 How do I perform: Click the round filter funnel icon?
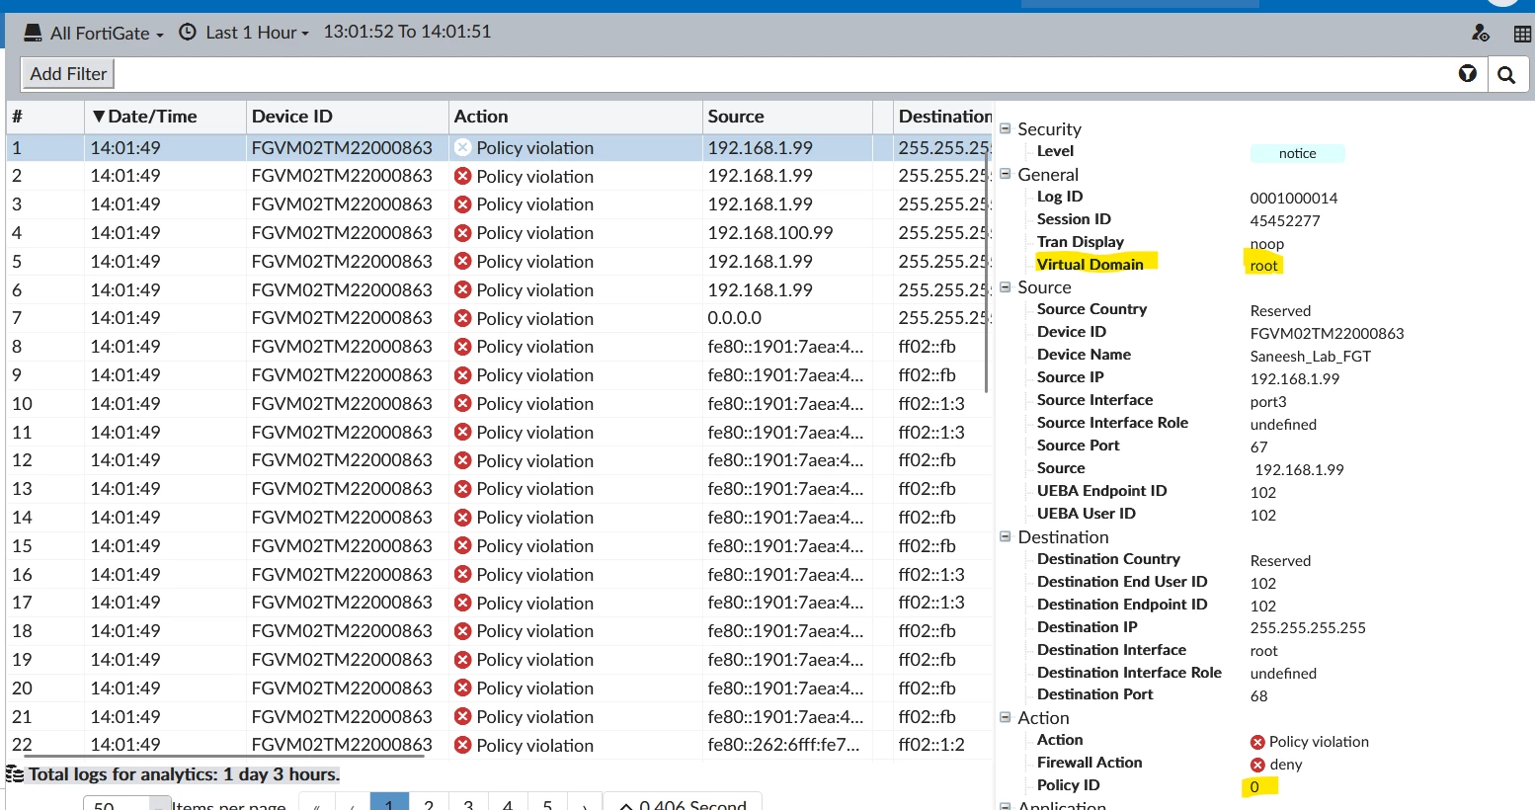click(x=1468, y=73)
